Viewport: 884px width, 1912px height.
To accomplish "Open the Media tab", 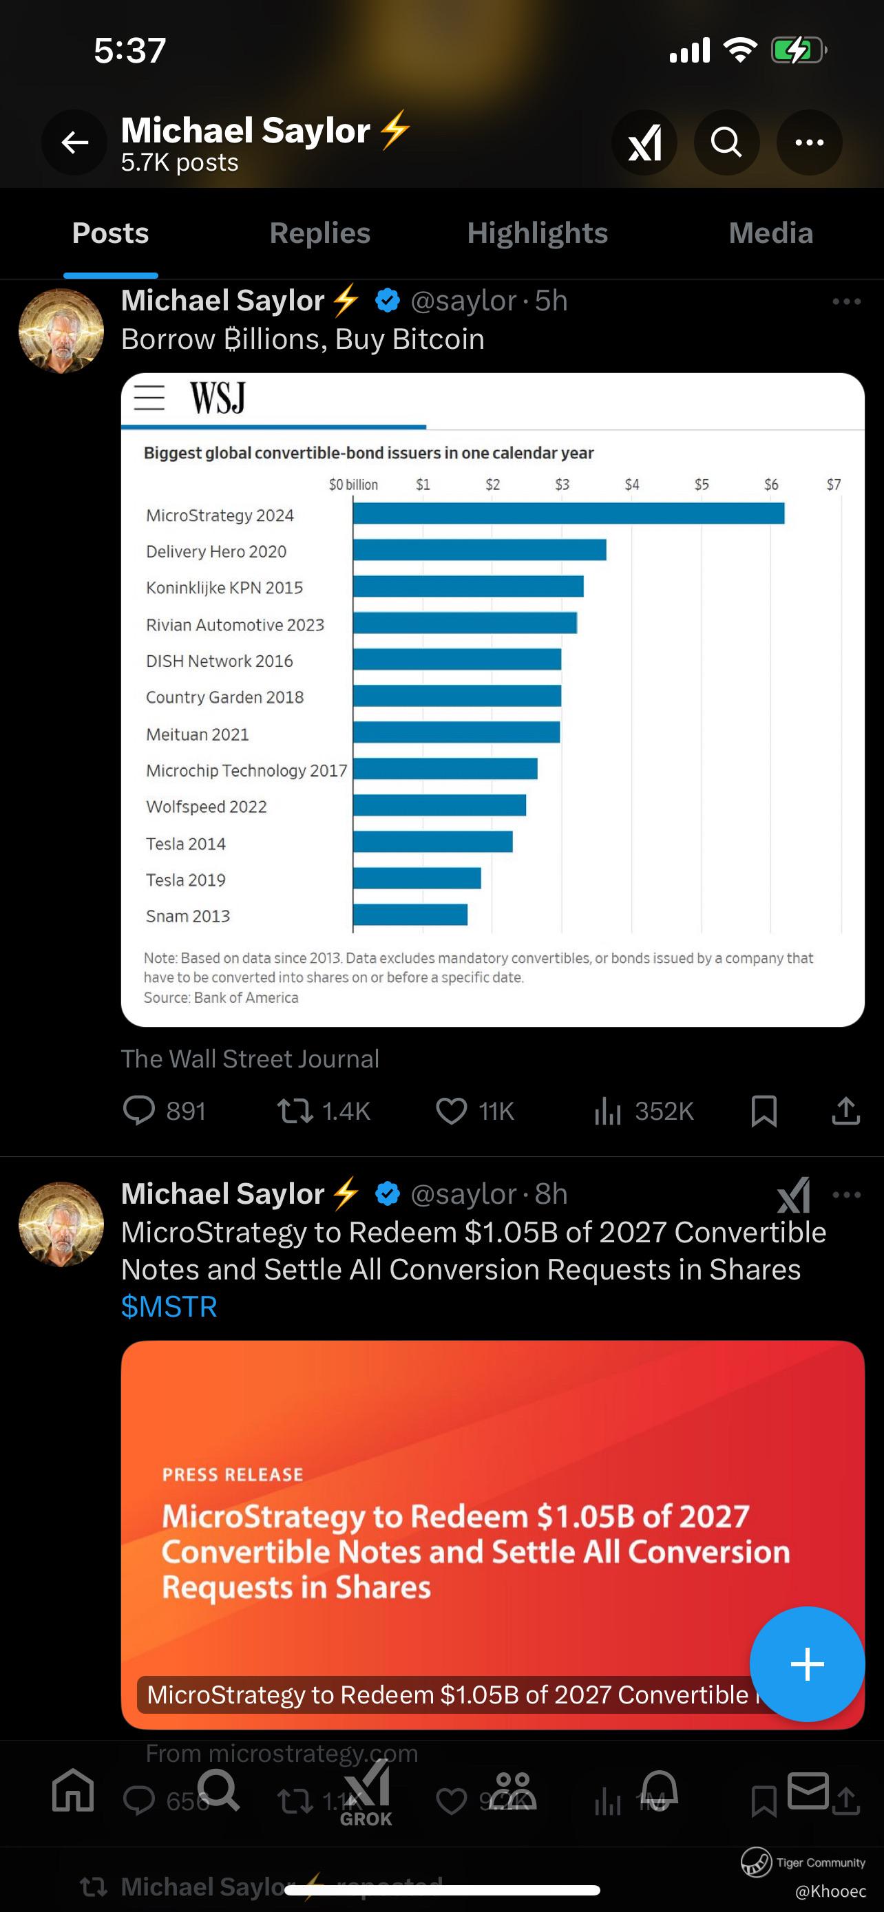I will [770, 233].
